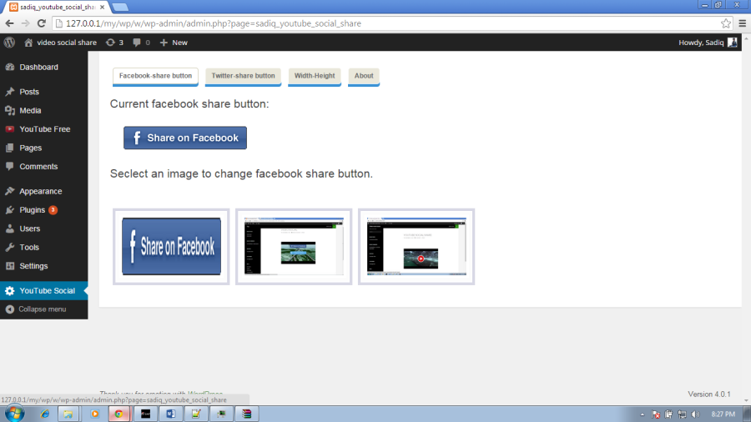751x422 pixels.
Task: Click the Users person icon
Action: (9, 229)
